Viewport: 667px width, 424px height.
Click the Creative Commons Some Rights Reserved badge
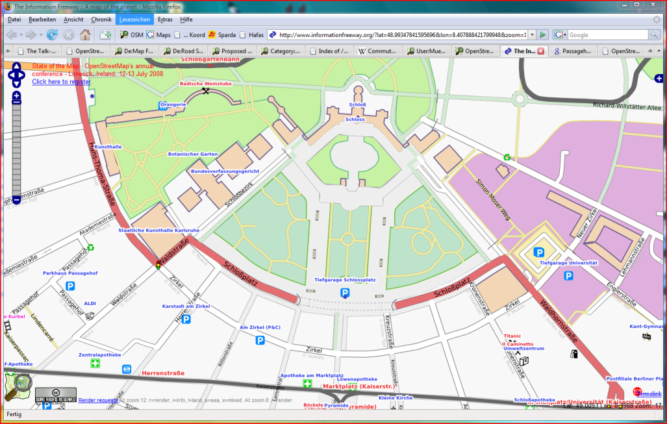tap(56, 395)
